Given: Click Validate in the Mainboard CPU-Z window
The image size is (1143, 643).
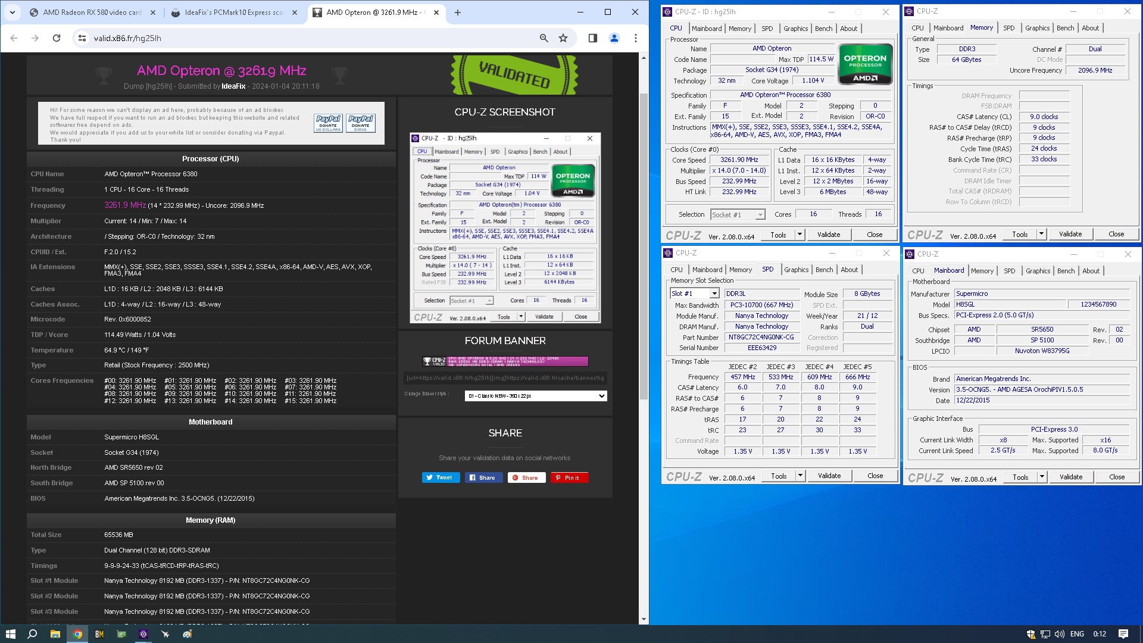Looking at the screenshot, I should click(1071, 477).
